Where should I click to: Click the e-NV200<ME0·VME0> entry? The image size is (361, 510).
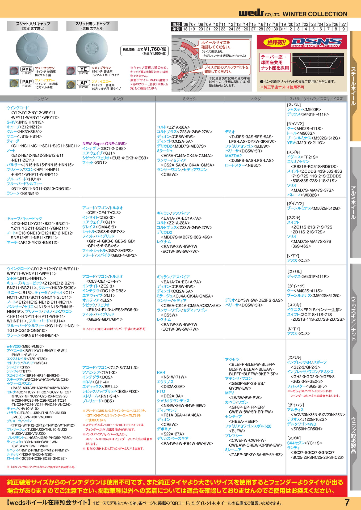pyautogui.click(x=25, y=346)
